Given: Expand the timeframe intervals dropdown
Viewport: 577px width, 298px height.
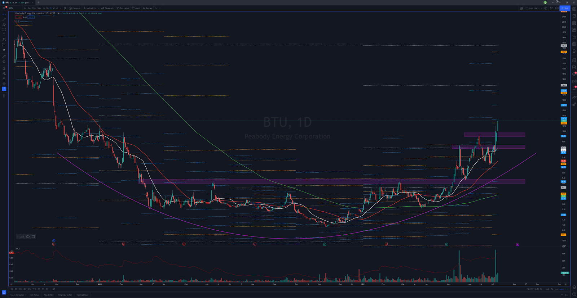Looking at the screenshot, I should pyautogui.click(x=60, y=8).
